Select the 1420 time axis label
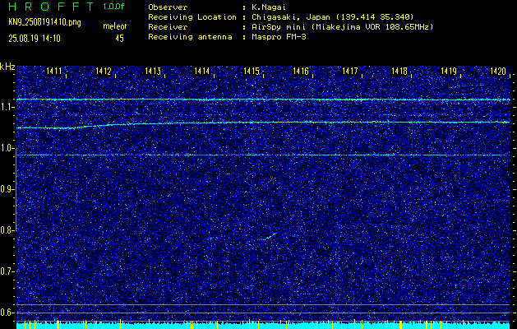 click(x=498, y=71)
